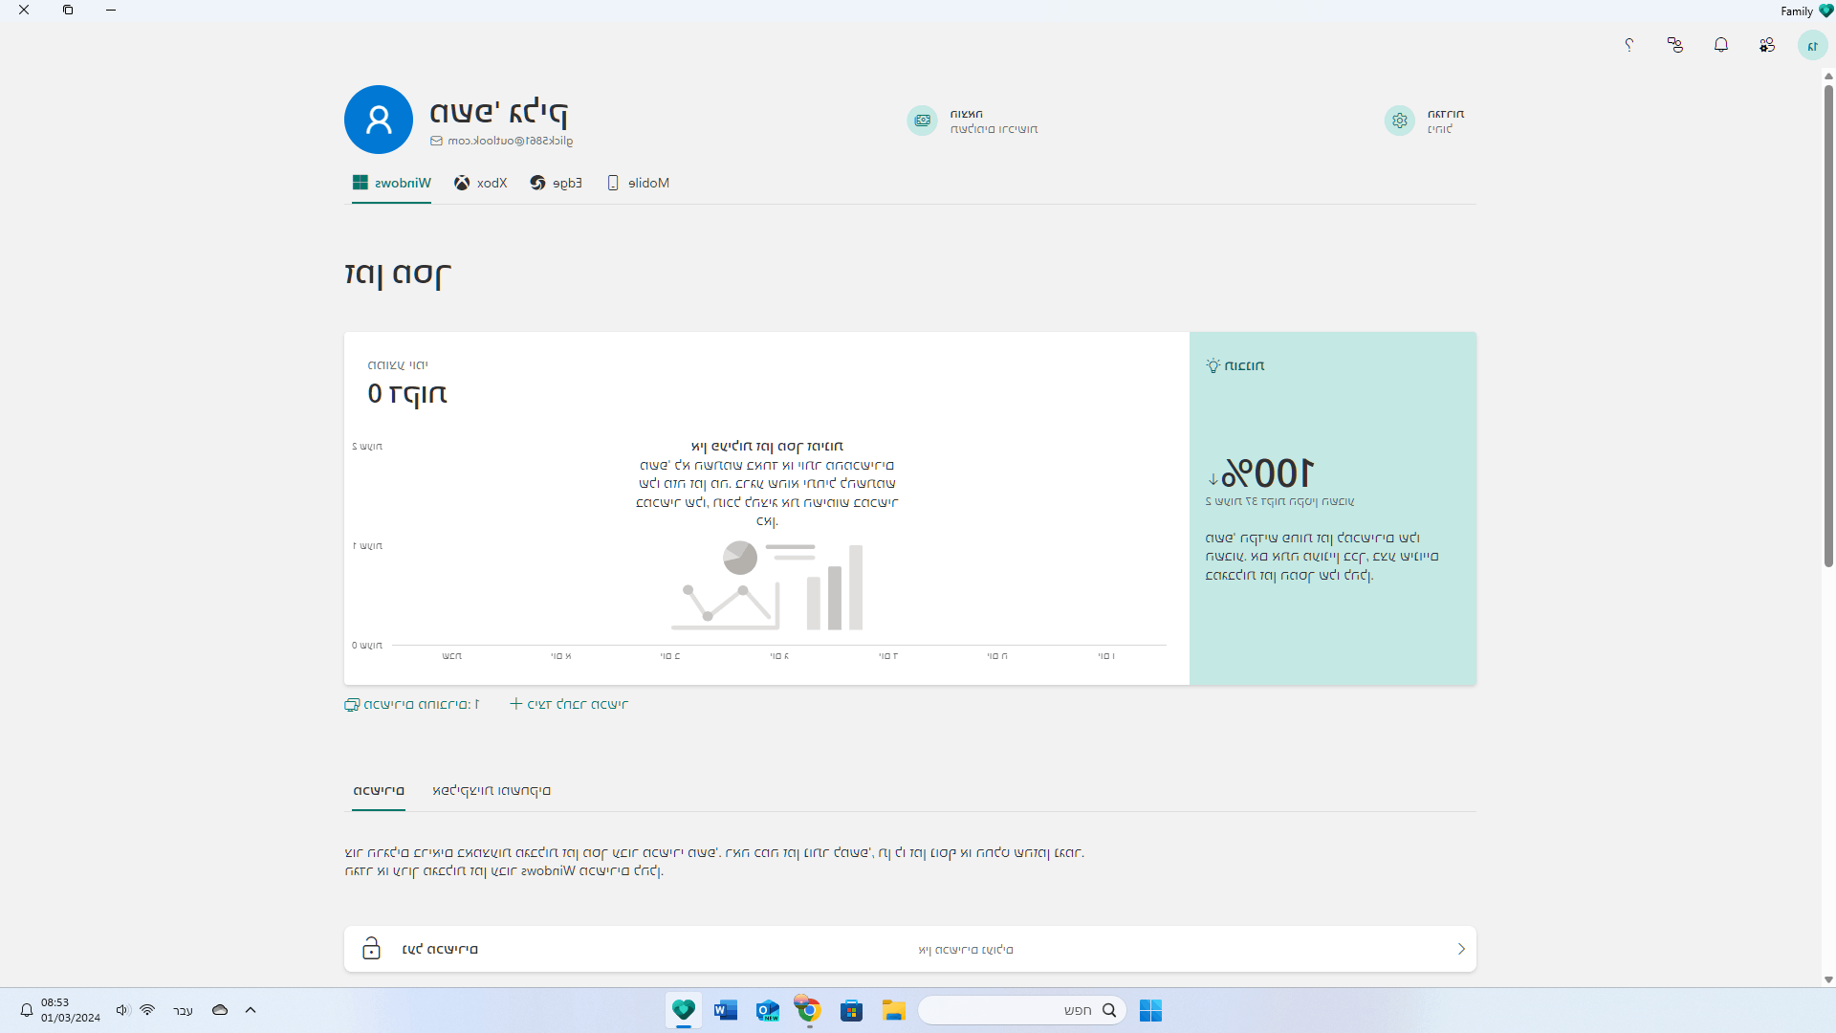Select the Edge tab
This screenshot has height=1033, width=1836.
pyautogui.click(x=557, y=183)
